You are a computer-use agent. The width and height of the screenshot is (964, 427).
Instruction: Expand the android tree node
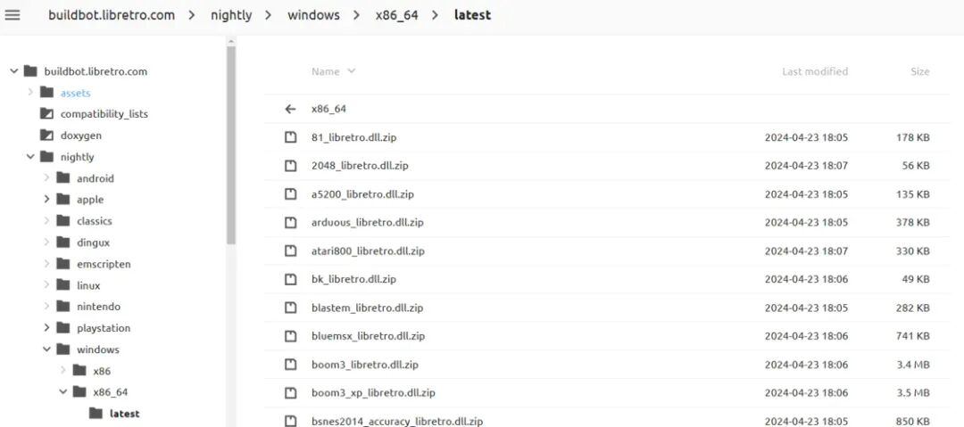tap(46, 178)
